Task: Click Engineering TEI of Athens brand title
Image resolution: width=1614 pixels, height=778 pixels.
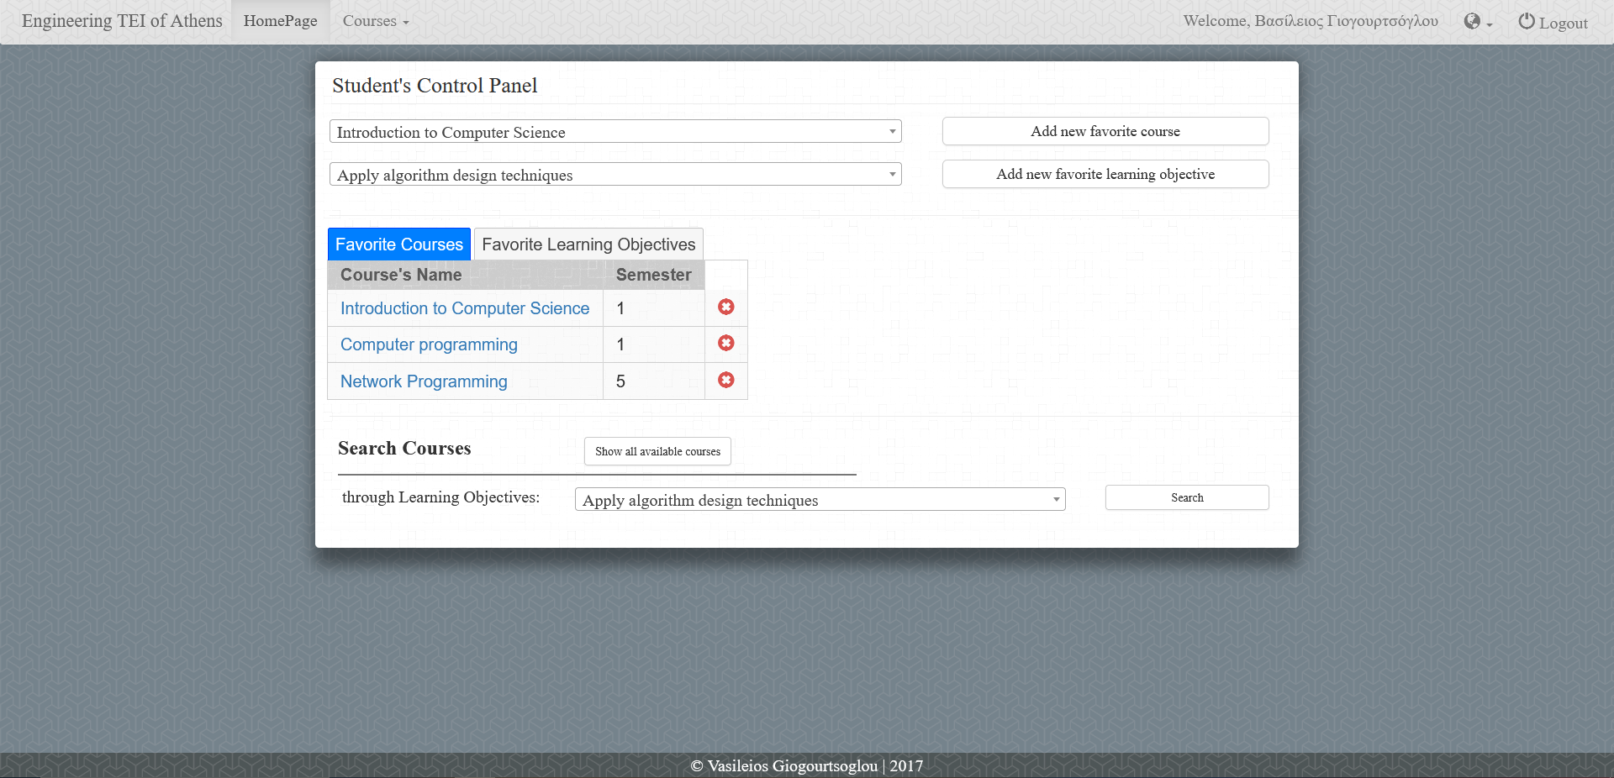Action: 122,21
